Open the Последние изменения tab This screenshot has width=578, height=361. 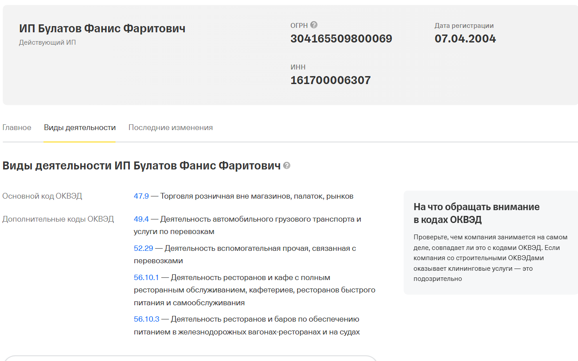tap(170, 127)
